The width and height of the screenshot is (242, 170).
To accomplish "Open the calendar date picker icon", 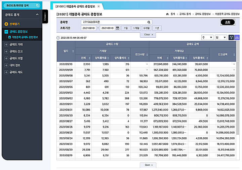I will click(117, 28).
